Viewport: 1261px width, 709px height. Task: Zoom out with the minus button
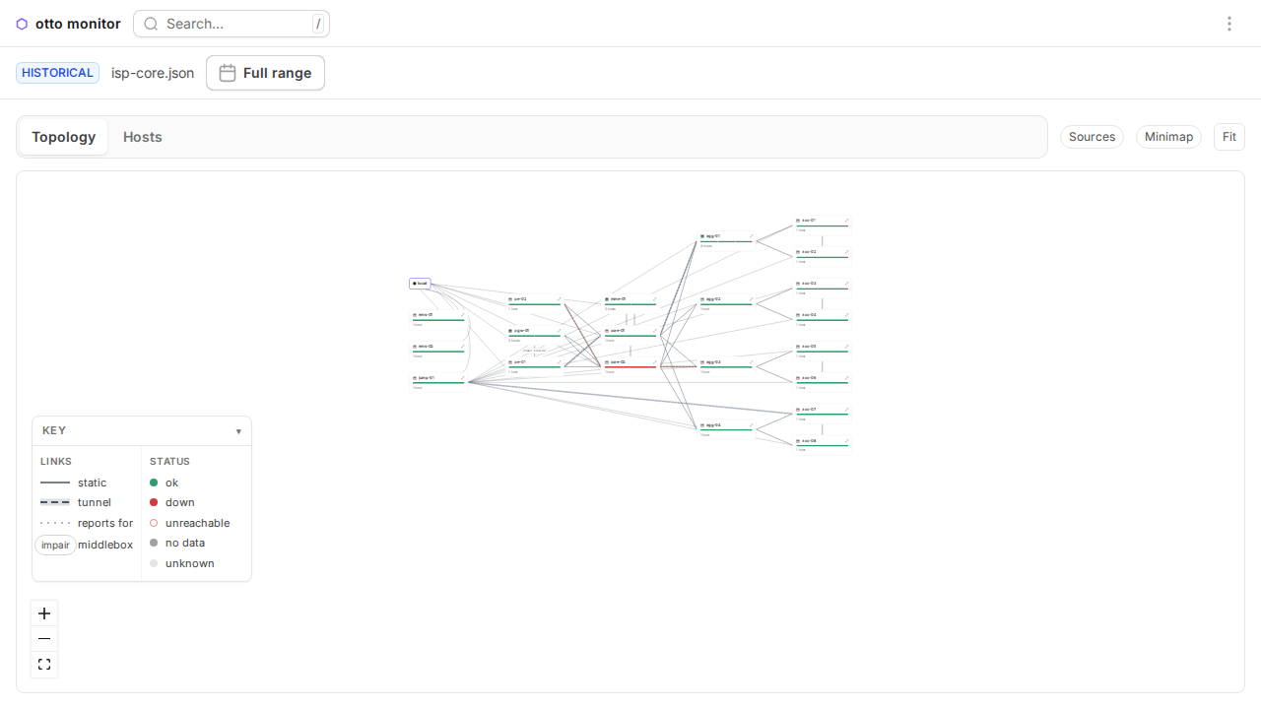tap(44, 639)
